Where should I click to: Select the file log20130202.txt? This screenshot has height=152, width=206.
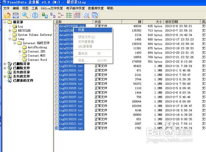point(71,75)
